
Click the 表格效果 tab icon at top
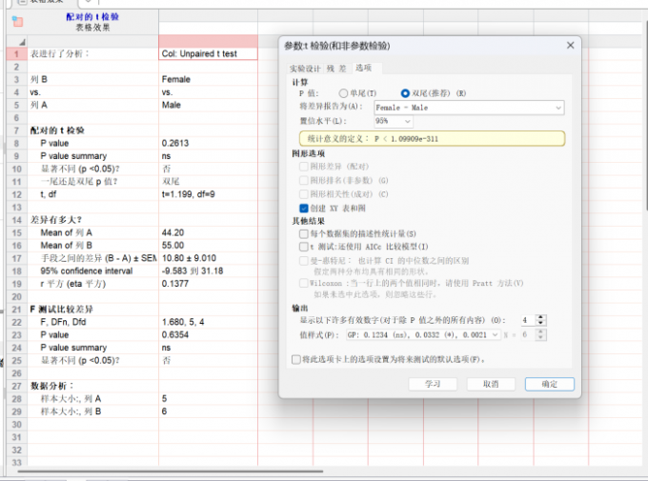pos(21,3)
